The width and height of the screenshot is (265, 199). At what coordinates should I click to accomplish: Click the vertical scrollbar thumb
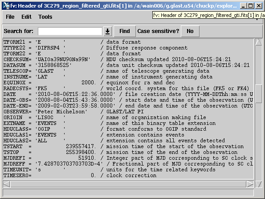pyautogui.click(x=259, y=94)
